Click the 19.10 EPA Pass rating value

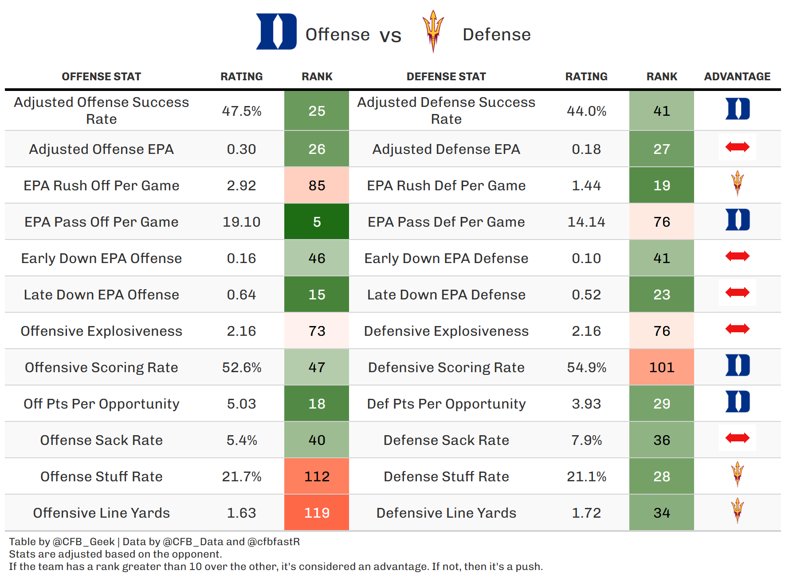[x=241, y=222]
